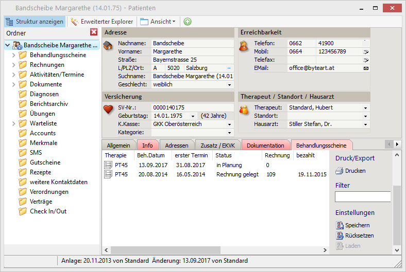Click the Speichern settings icon
The image size is (406, 272).
[x=340, y=225]
